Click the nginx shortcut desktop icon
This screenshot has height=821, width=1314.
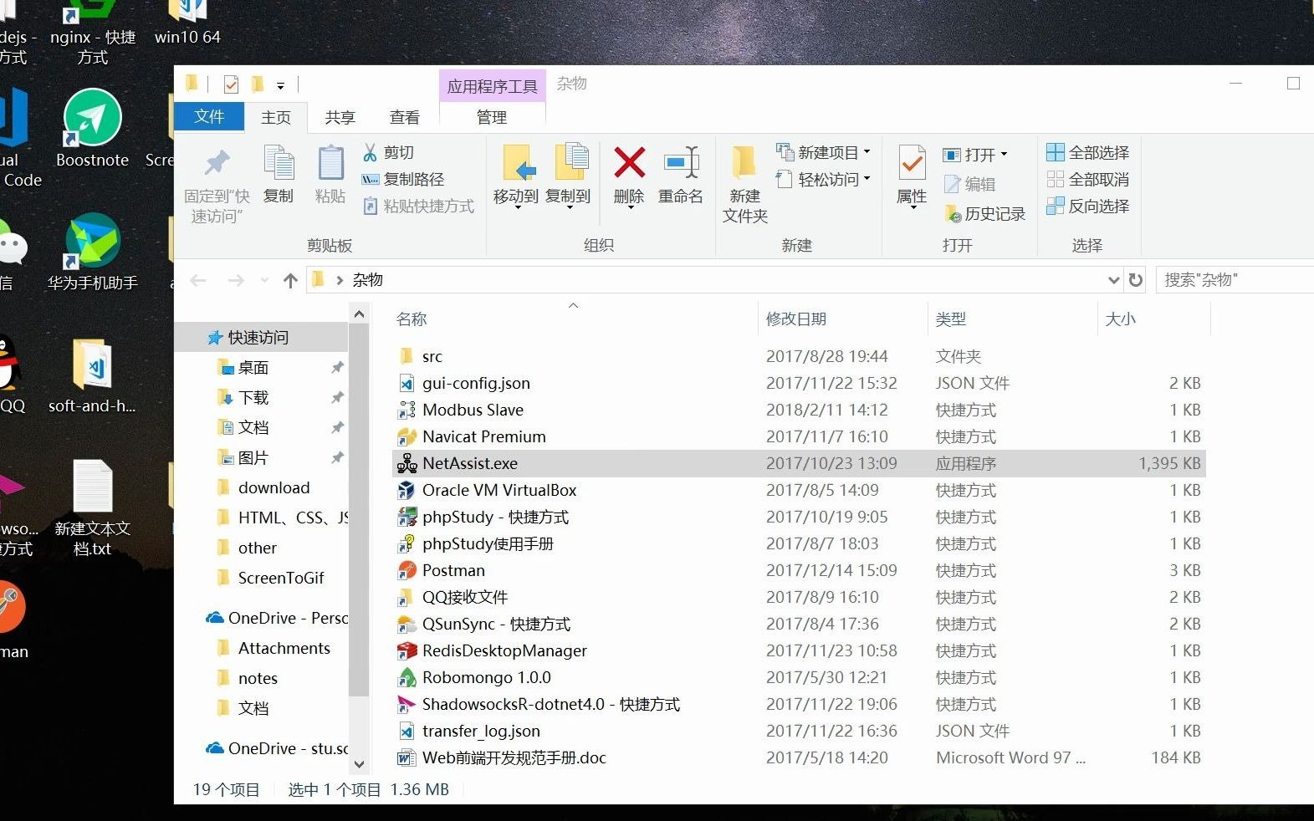coord(92,33)
